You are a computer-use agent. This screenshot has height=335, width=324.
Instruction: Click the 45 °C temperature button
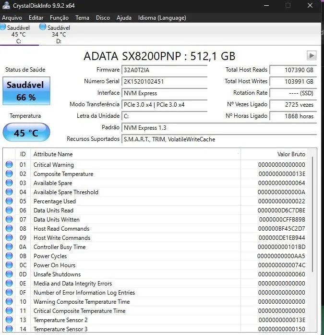coord(26,133)
